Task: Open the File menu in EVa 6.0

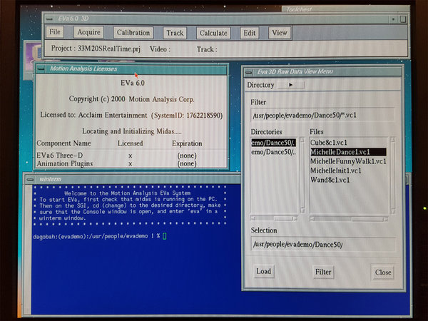Action: click(55, 32)
